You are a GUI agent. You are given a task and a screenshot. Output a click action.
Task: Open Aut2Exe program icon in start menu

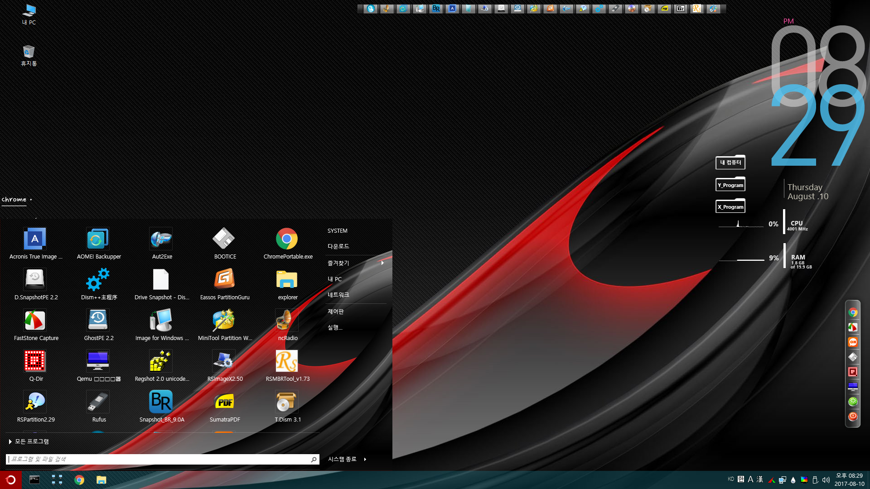161,244
